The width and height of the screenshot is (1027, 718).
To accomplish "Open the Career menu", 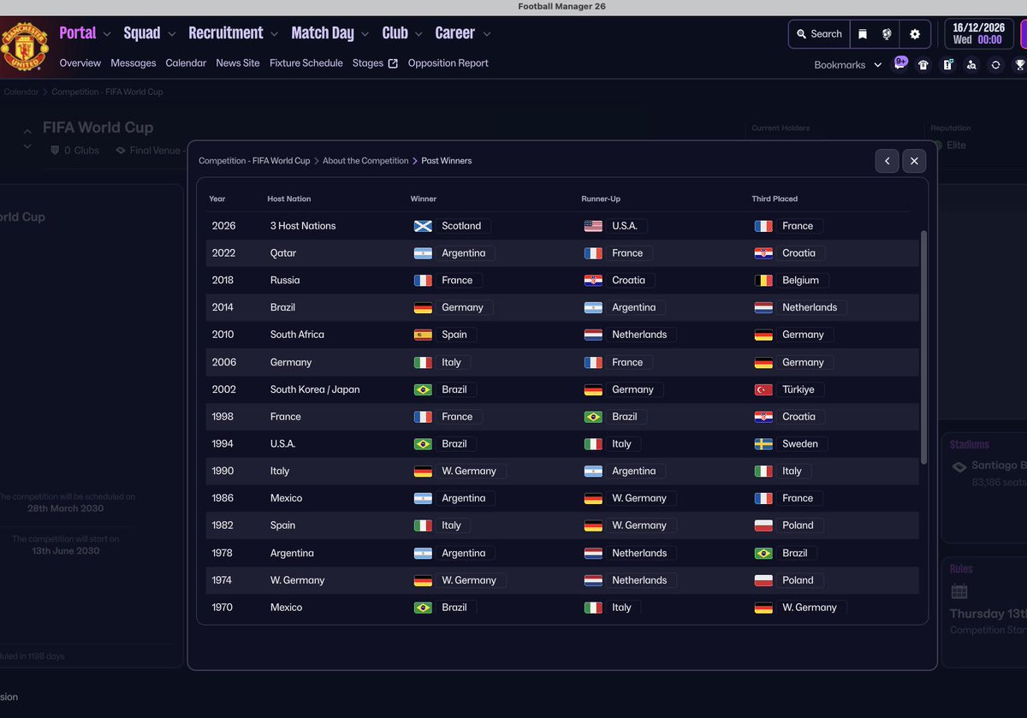I will point(455,33).
